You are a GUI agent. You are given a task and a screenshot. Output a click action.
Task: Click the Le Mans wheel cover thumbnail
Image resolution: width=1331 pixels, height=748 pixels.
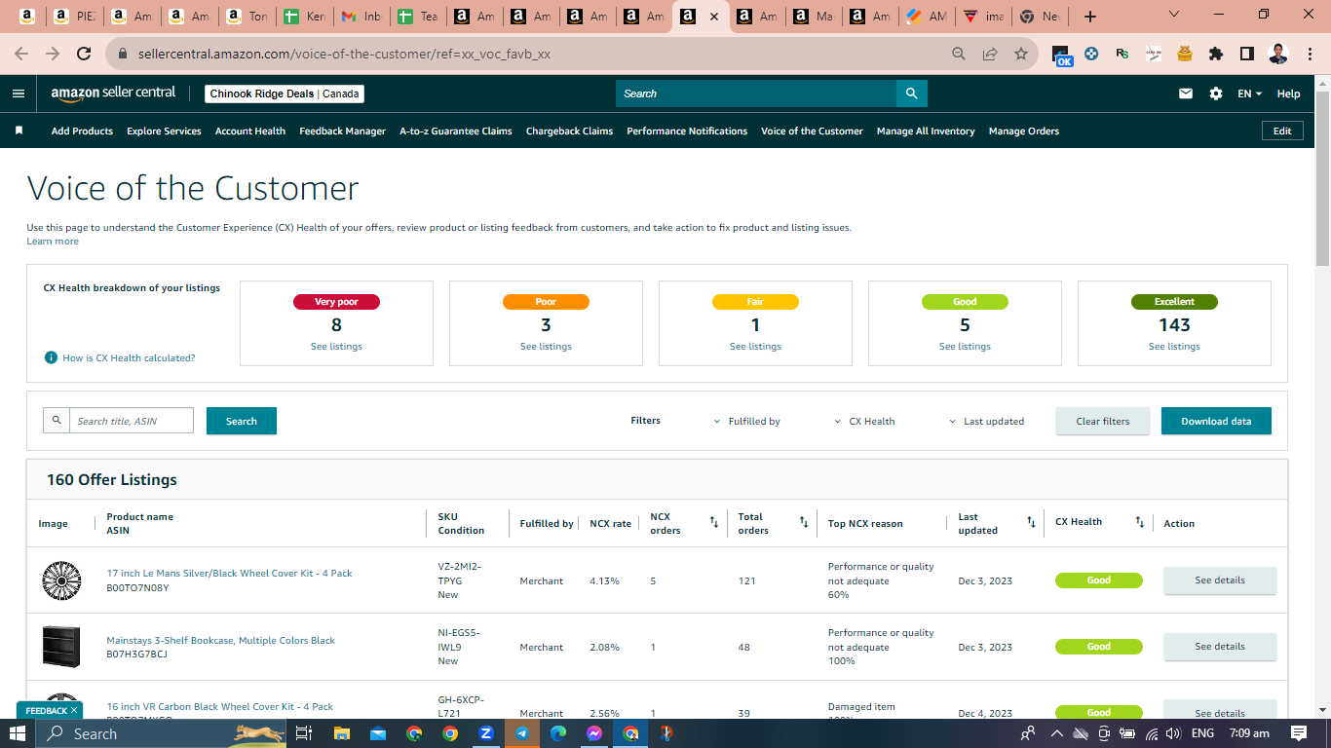pos(61,580)
